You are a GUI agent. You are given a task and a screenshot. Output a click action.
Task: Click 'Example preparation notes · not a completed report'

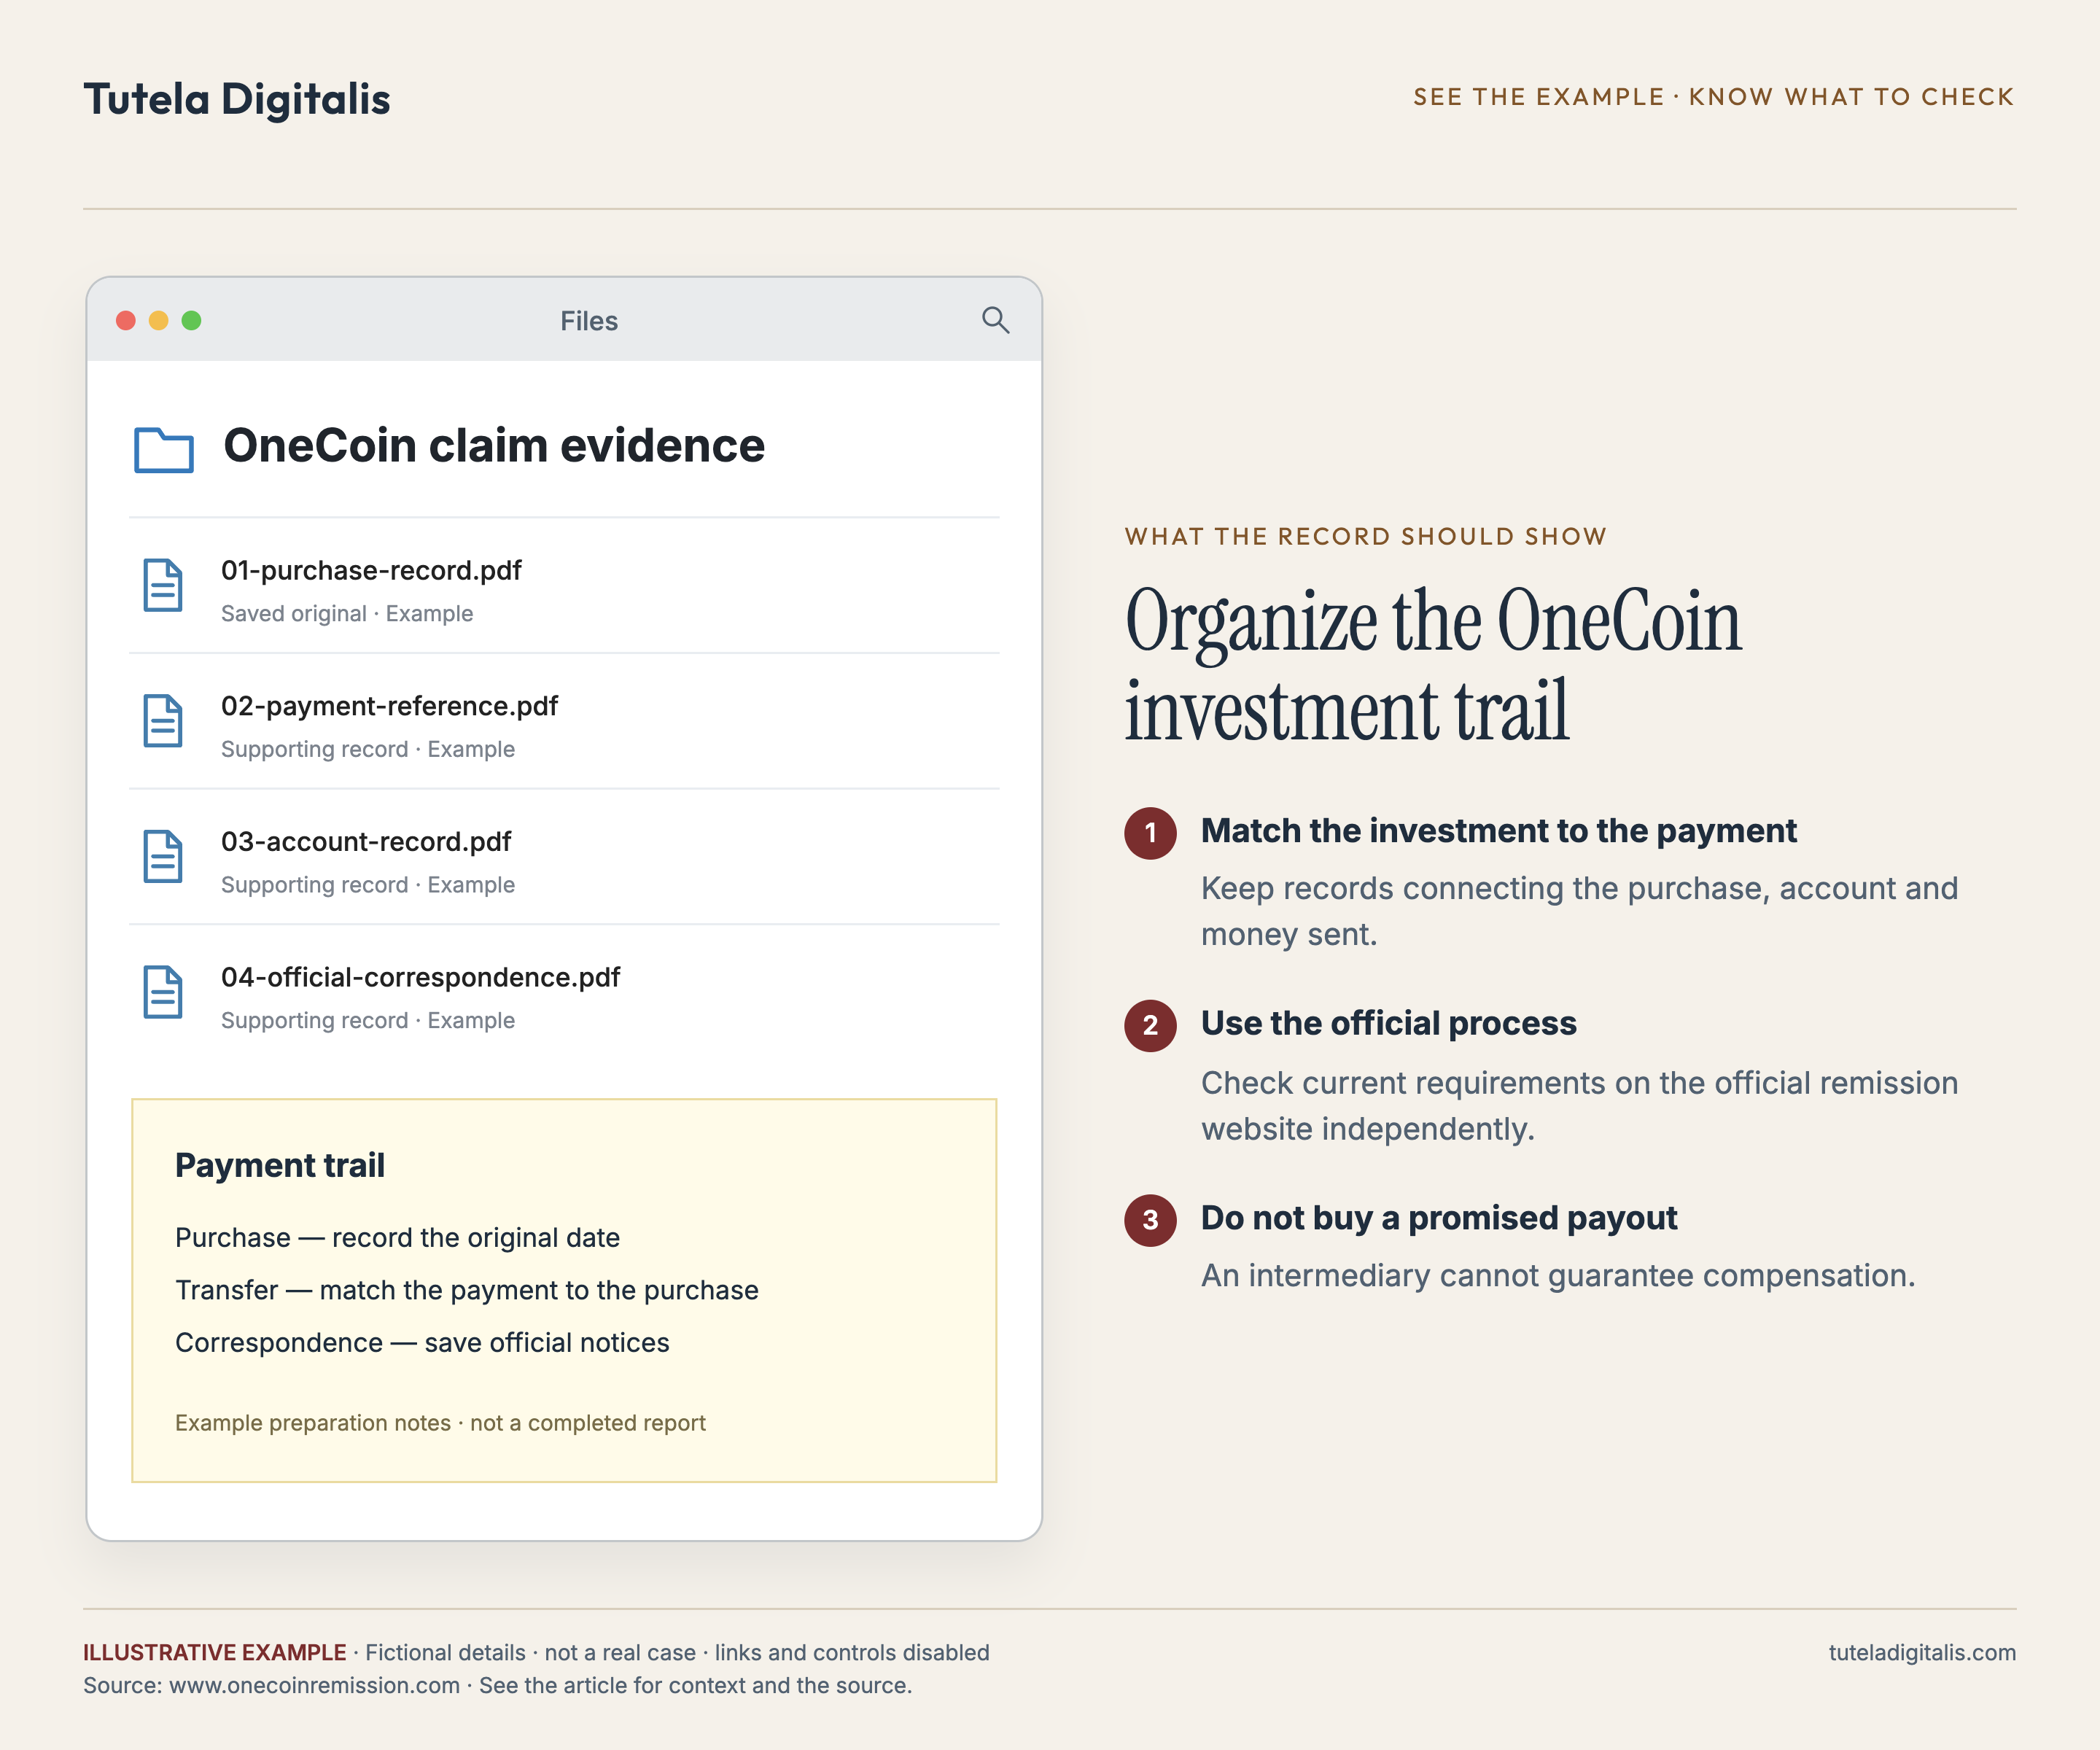coord(440,1423)
